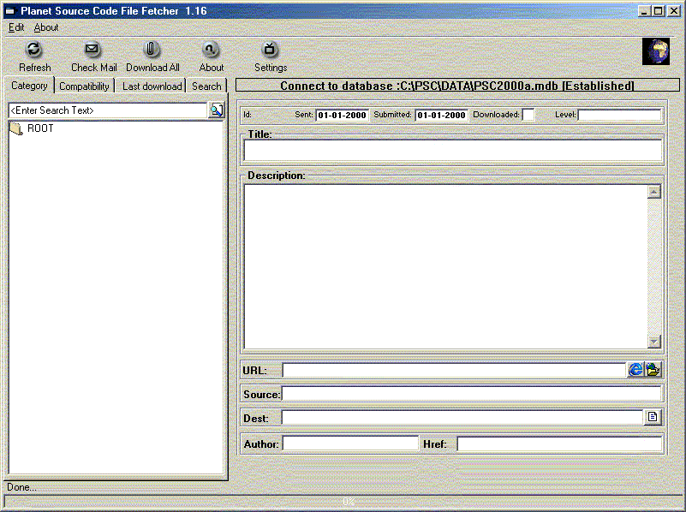
Task: Click the globe logo icon
Action: 656,51
